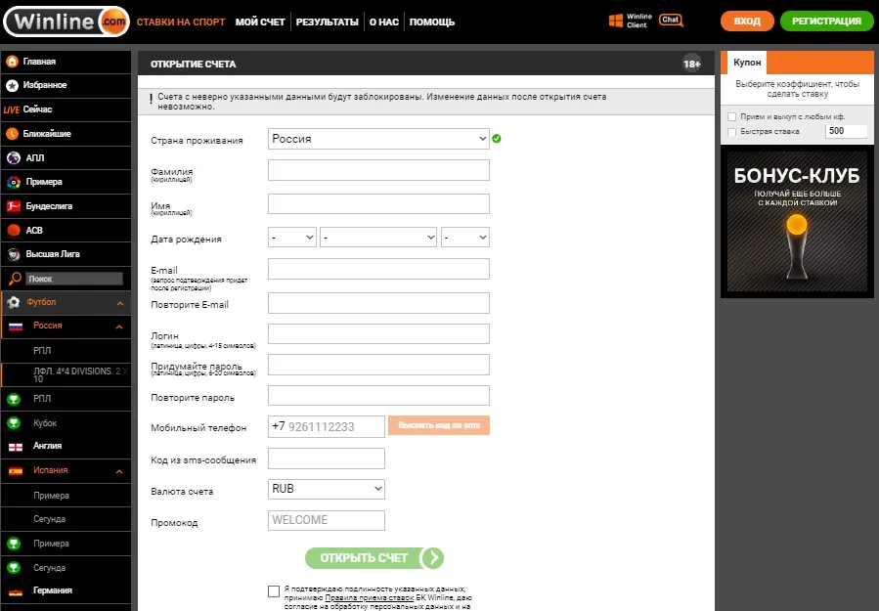This screenshot has width=879, height=611.
Task: Click 'Выслать код по sms' button
Action: 439,425
